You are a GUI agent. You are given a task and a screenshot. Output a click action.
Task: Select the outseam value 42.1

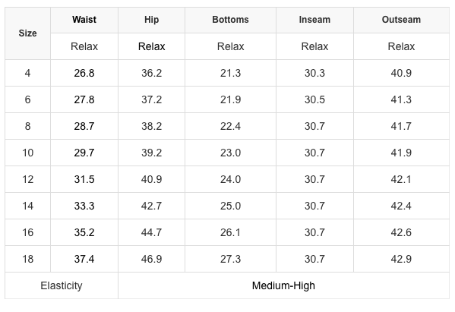click(x=401, y=179)
